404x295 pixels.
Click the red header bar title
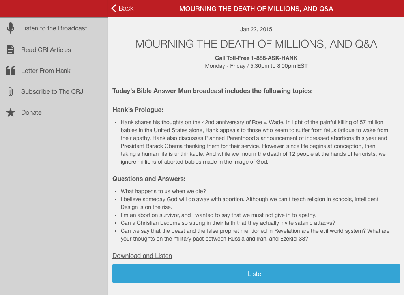click(x=256, y=9)
